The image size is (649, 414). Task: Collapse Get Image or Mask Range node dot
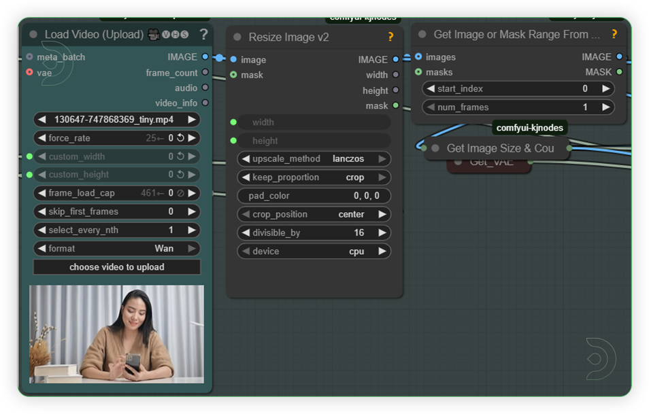click(x=422, y=34)
